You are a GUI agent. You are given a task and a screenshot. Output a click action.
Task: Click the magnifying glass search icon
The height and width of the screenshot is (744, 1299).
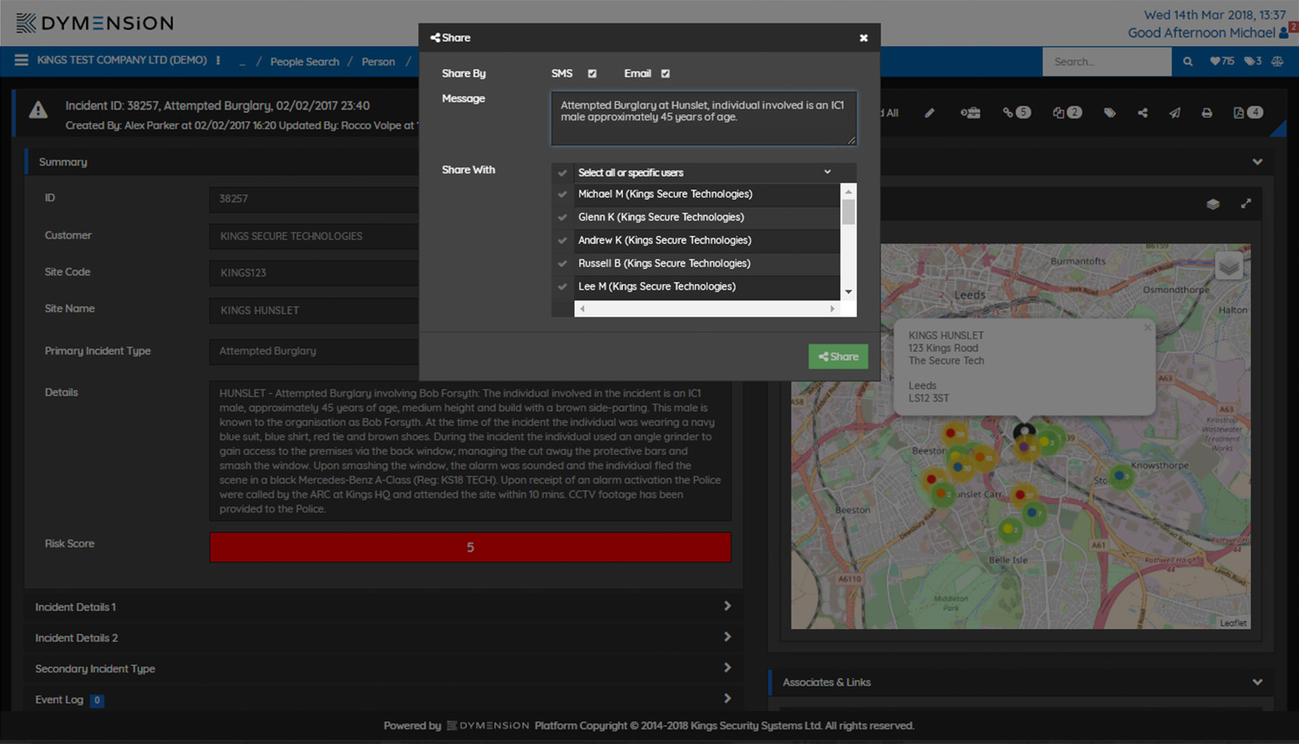[1188, 62]
